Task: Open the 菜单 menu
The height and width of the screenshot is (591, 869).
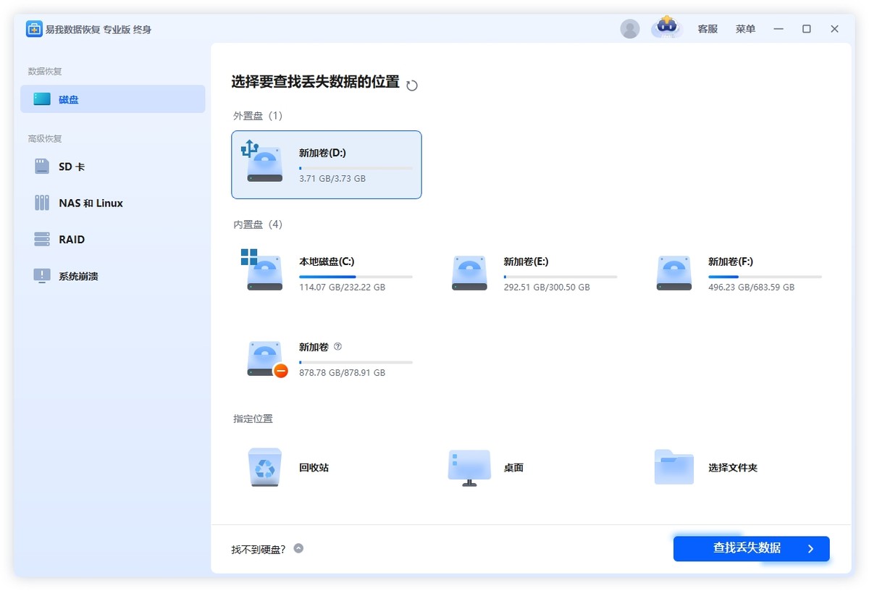Action: coord(744,28)
